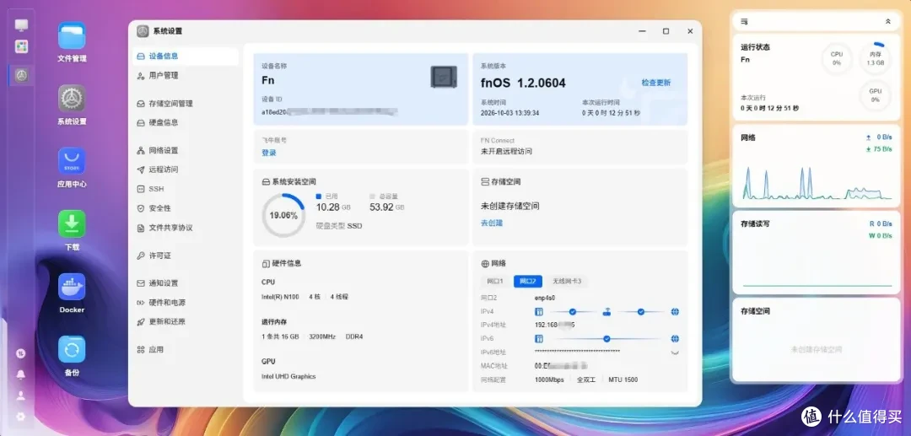Open the transfer tasks icon above the bell

coord(20,353)
